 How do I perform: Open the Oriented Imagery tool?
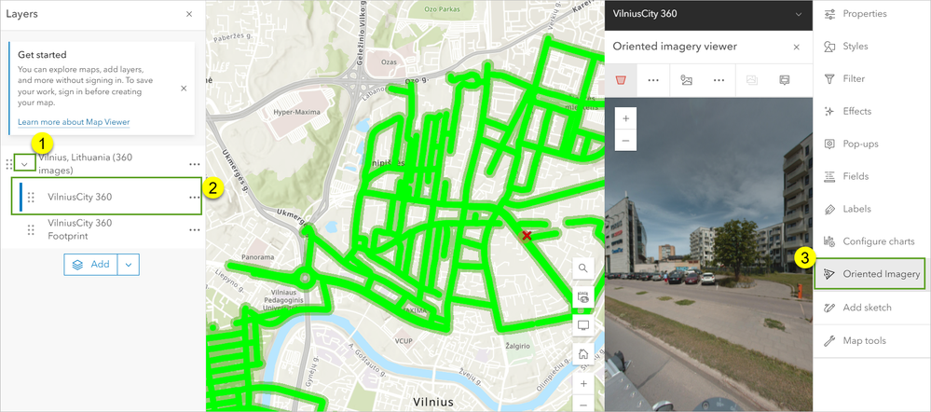pos(869,274)
